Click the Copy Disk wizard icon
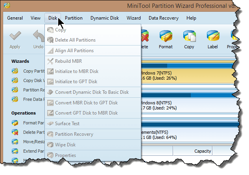The width and height of the screenshot is (249, 175). point(15,80)
